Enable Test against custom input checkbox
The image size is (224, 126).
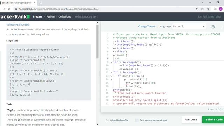(x=137, y=120)
